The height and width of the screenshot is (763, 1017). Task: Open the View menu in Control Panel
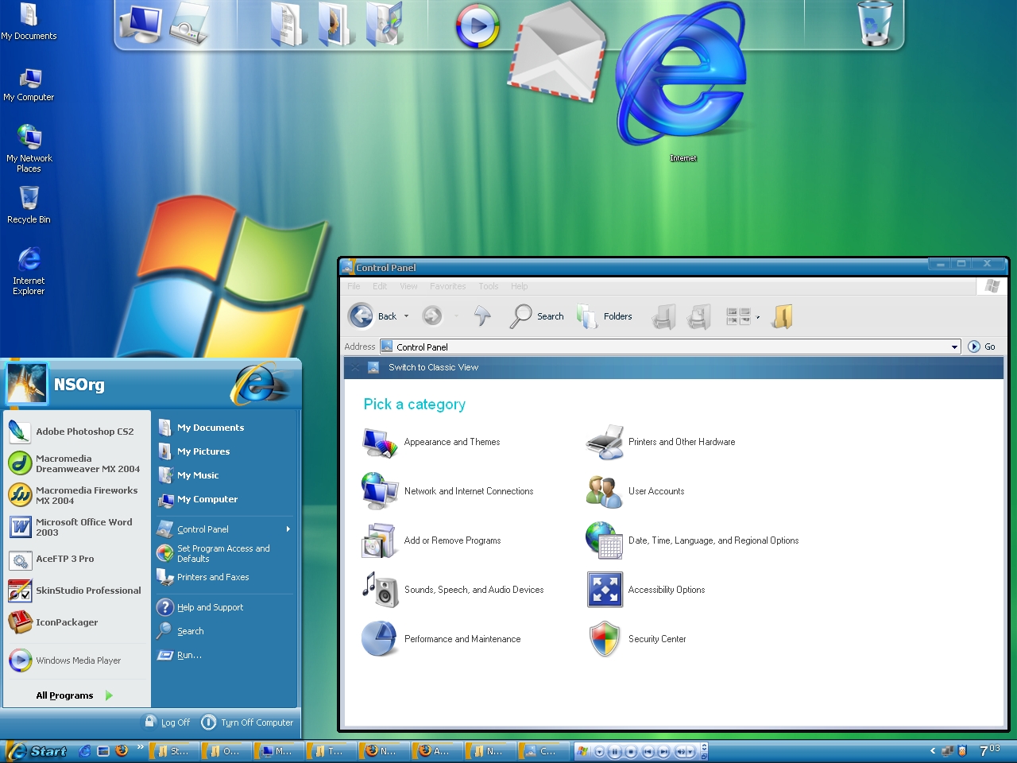tap(408, 286)
